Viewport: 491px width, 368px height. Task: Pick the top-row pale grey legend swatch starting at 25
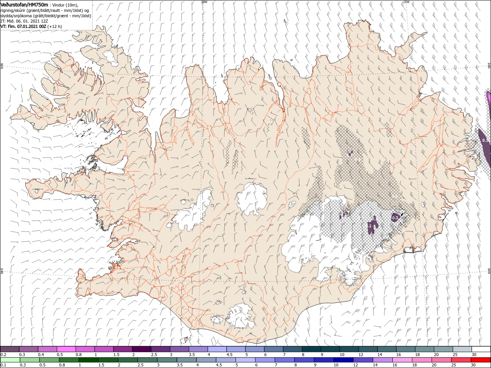[462, 349]
